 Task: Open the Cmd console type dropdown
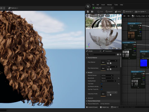[x=114, y=107]
